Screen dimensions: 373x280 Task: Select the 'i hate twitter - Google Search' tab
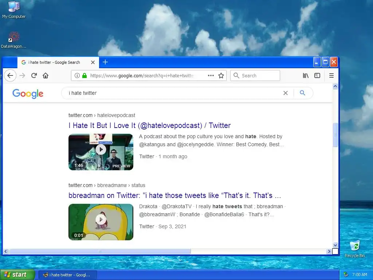click(58, 62)
